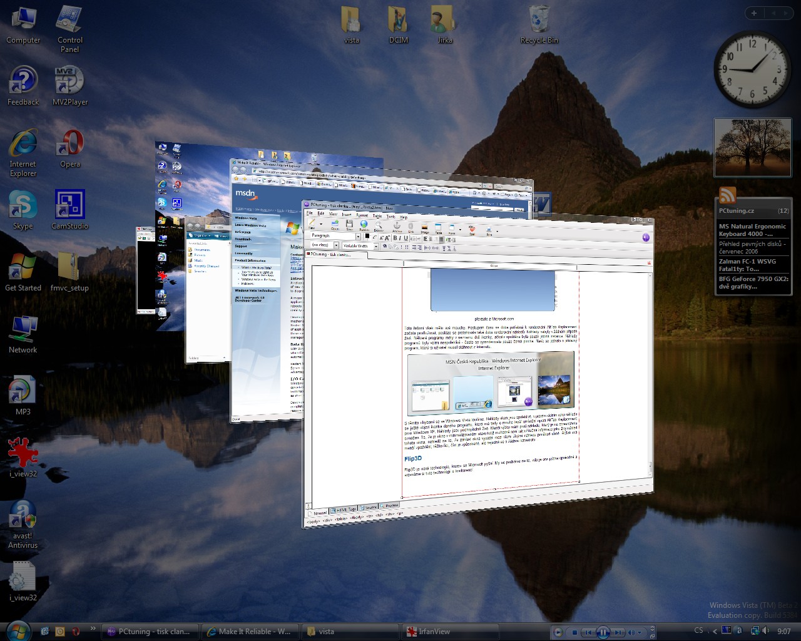Expand the arrow next to Form button
This screenshot has height=641, width=801.
(460, 229)
